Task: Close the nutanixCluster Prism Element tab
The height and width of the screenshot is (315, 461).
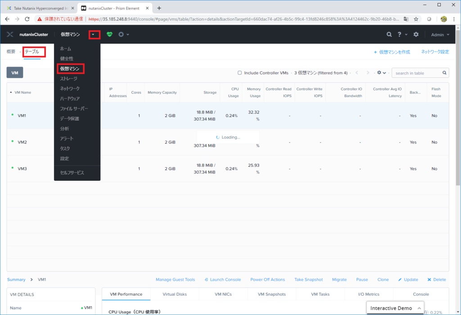Action: pyautogui.click(x=147, y=8)
